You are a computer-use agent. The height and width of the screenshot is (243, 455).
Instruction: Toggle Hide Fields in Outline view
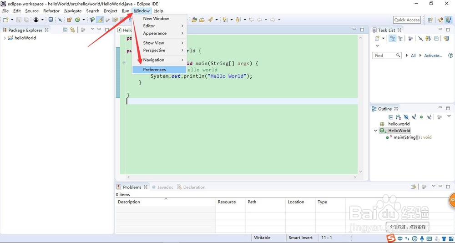406,117
